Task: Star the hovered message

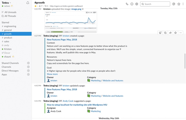Action: (x=175, y=33)
